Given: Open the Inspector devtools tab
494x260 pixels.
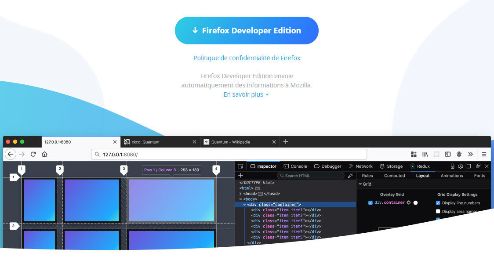Looking at the screenshot, I should tap(263, 166).
